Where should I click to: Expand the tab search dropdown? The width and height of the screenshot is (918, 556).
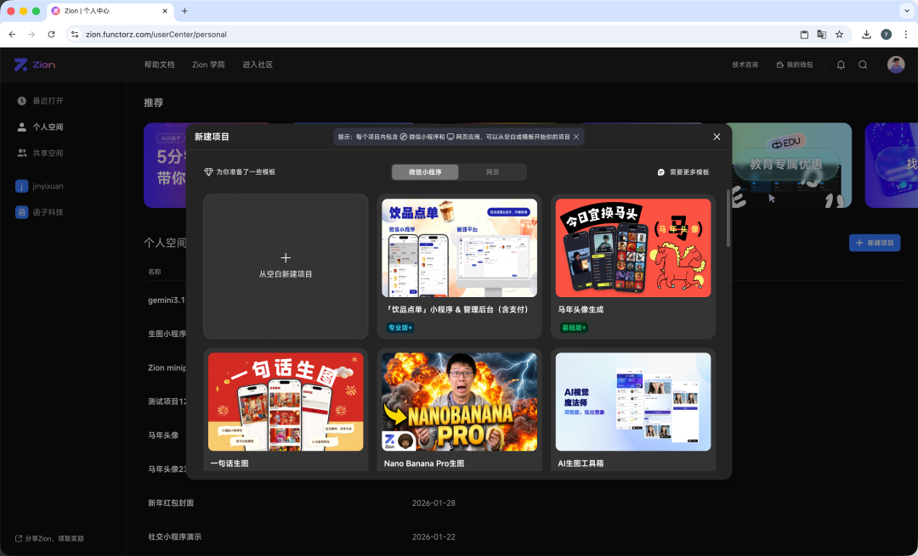pos(906,11)
